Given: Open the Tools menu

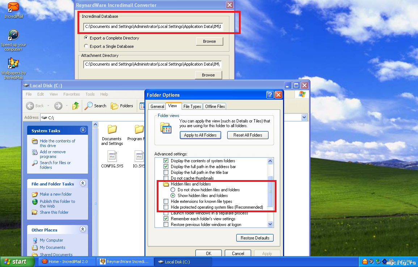Looking at the screenshot, I should (90, 94).
